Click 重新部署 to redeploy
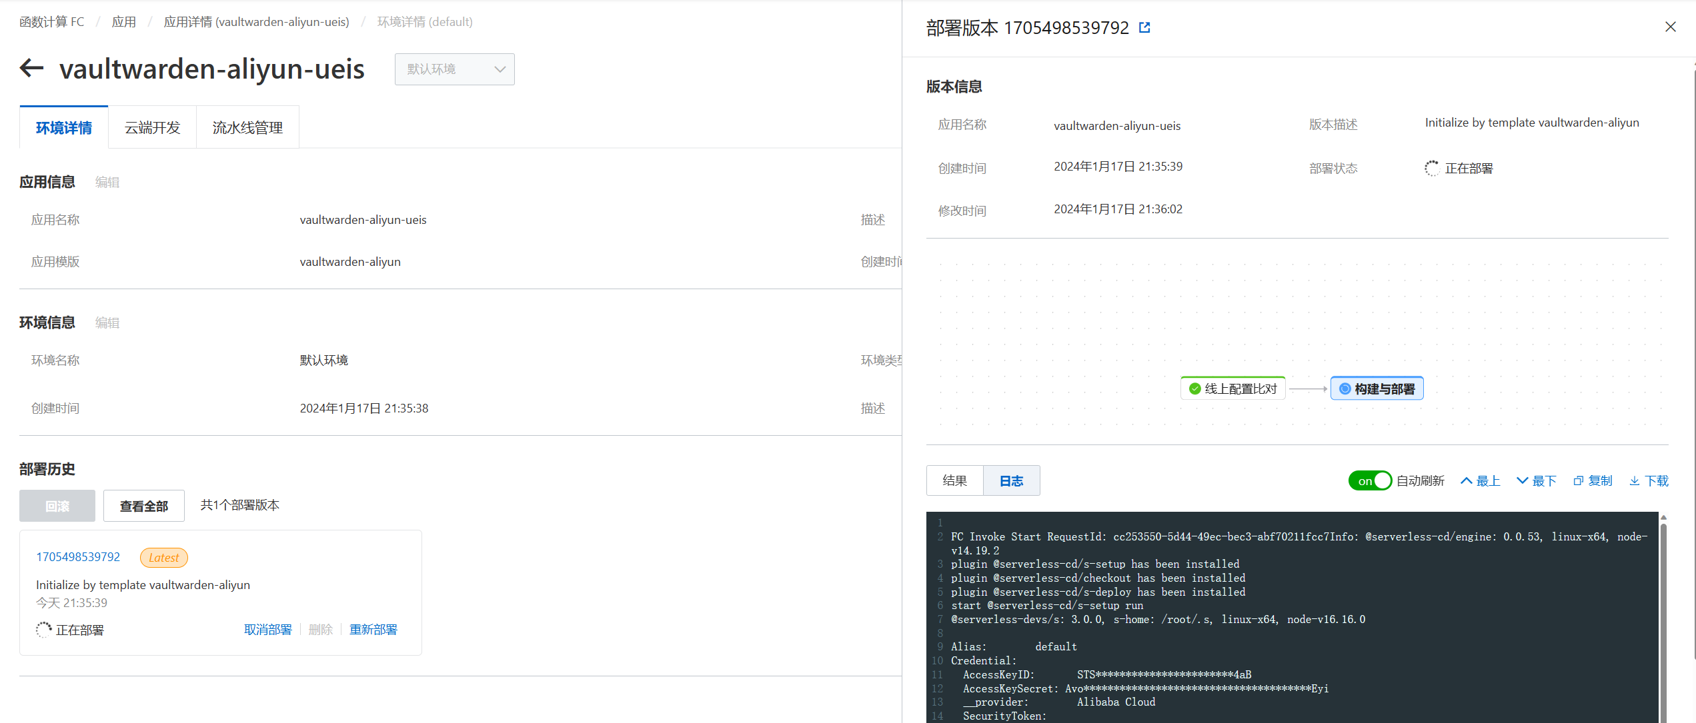The height and width of the screenshot is (723, 1696). point(373,630)
